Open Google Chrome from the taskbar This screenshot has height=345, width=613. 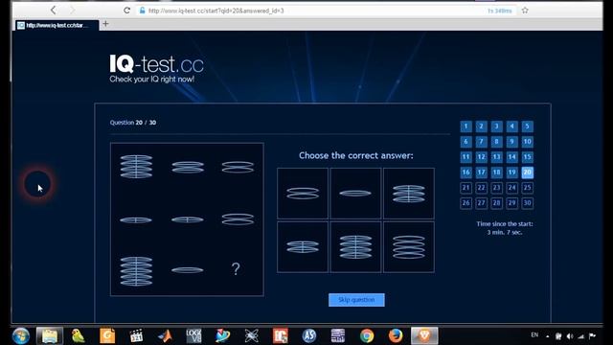click(367, 335)
